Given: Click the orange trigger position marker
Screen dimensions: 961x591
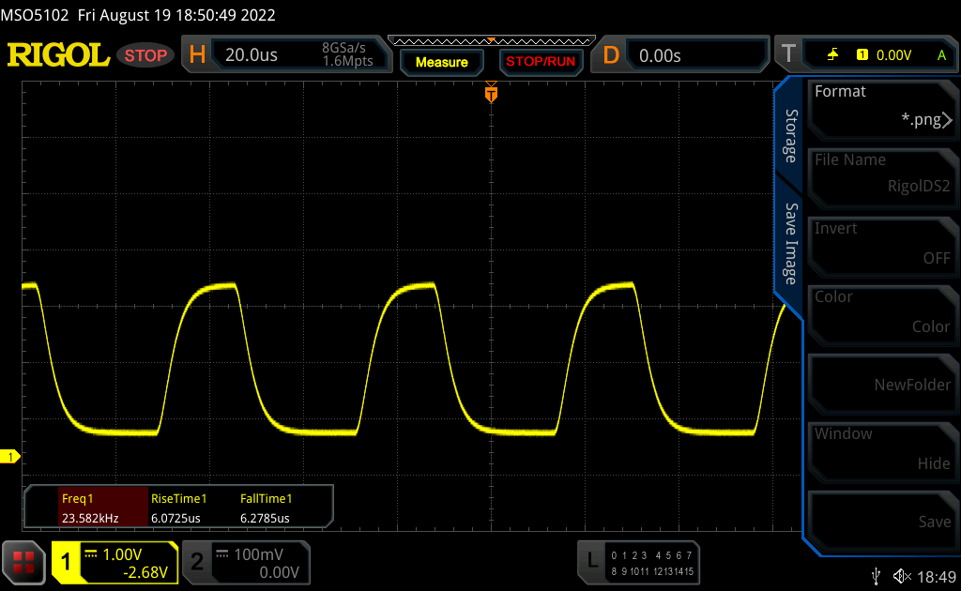Looking at the screenshot, I should [x=491, y=93].
